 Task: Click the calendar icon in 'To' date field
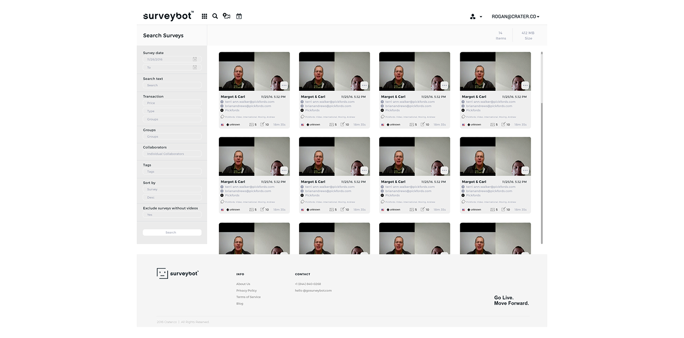(194, 67)
